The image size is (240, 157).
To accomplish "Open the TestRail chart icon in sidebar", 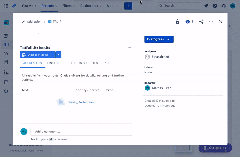I will (x=6, y=72).
